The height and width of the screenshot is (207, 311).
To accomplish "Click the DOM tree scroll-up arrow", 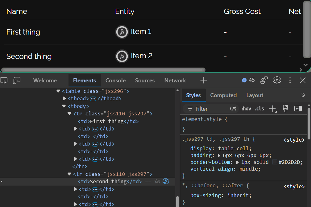I will 177,90.
